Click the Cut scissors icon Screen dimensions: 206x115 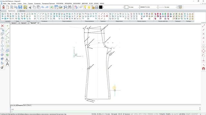point(30,7)
